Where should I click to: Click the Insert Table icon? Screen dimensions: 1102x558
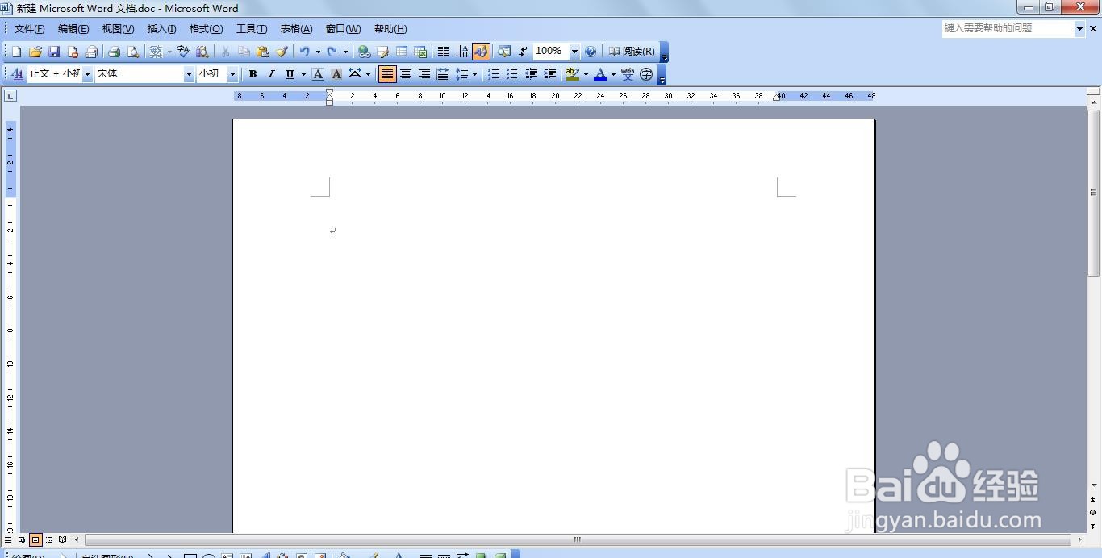tap(402, 52)
